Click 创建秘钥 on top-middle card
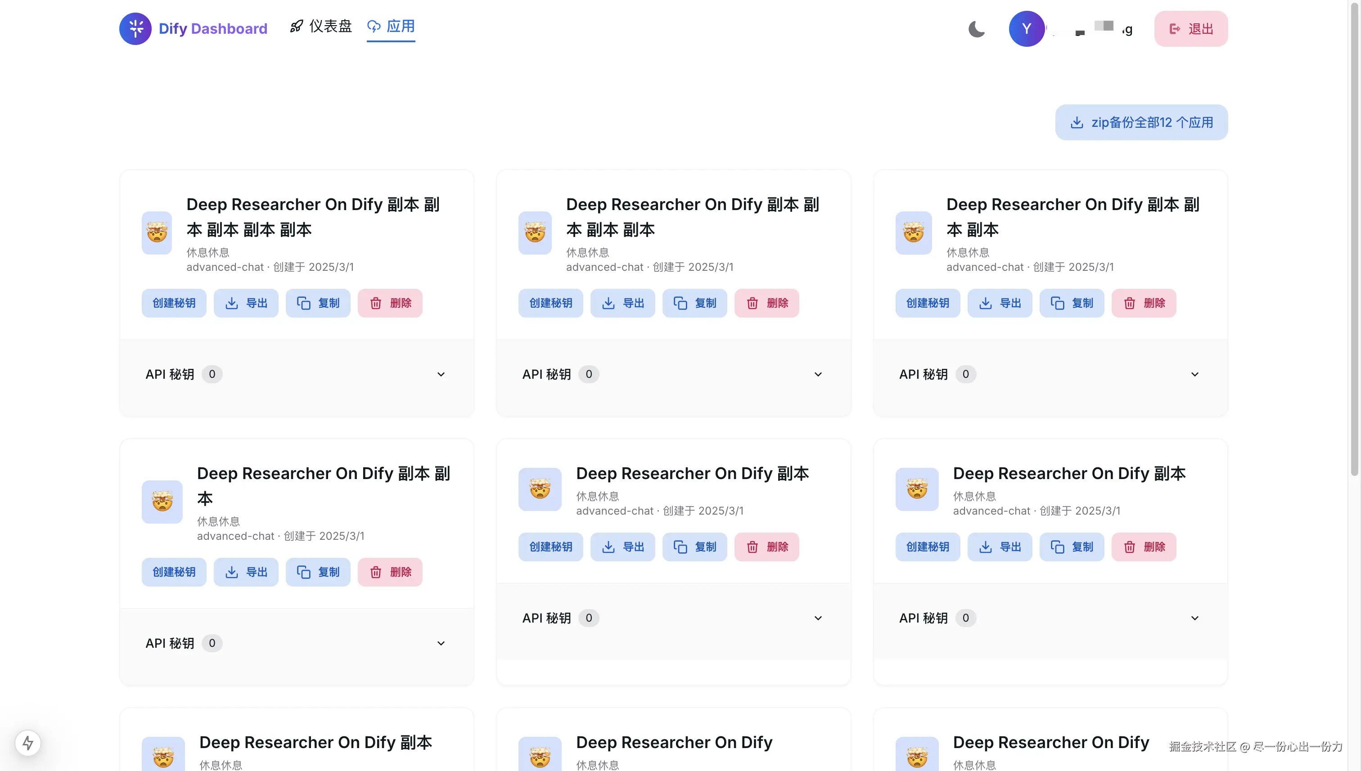Screen dimensions: 1361x771 [x=550, y=303]
